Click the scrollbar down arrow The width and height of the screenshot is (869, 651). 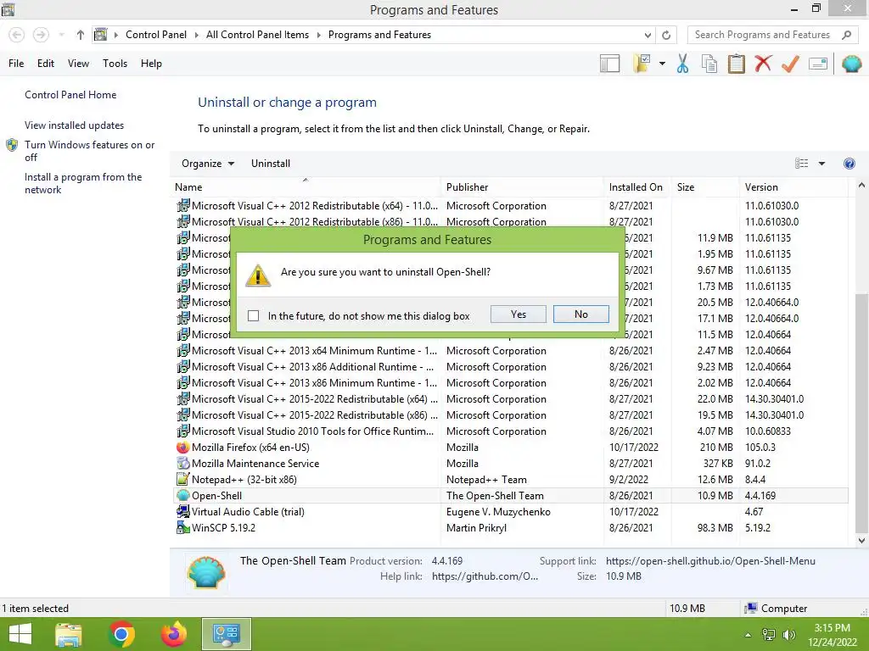click(x=861, y=540)
